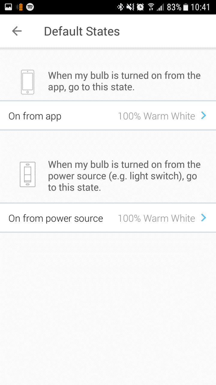
Task: Tap the Warm White value for power source
Action: (156, 218)
